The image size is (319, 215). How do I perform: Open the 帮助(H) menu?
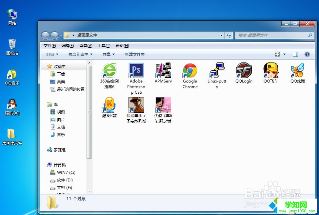(x=122, y=46)
